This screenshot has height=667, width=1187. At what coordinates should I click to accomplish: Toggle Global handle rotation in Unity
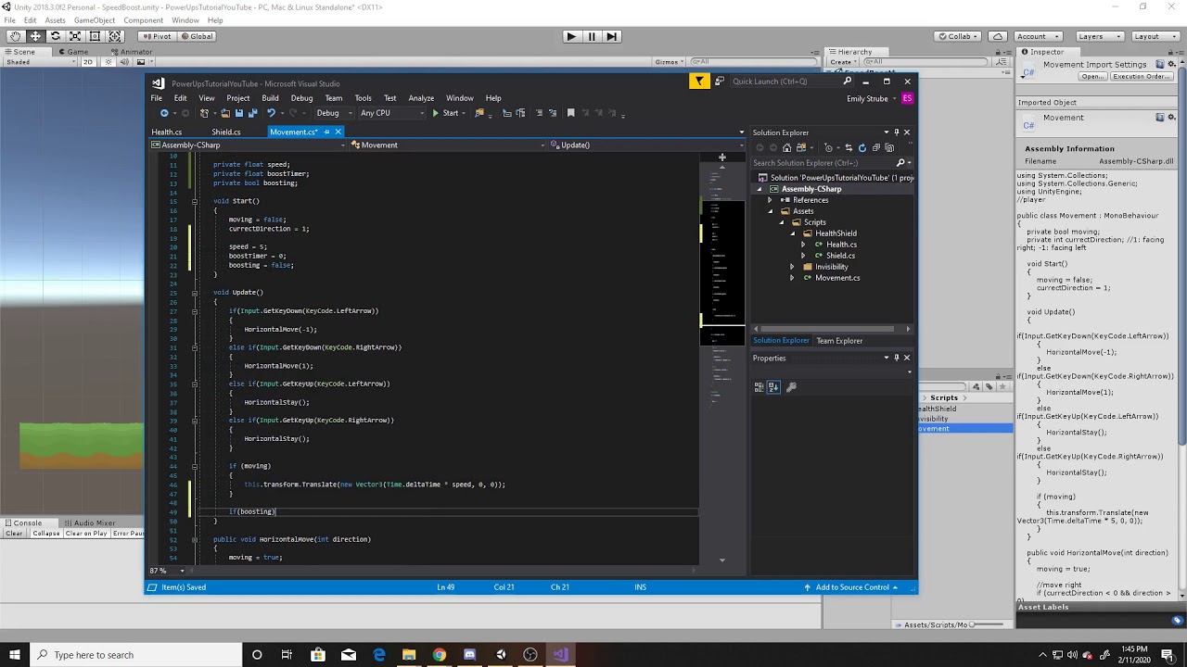pyautogui.click(x=198, y=36)
